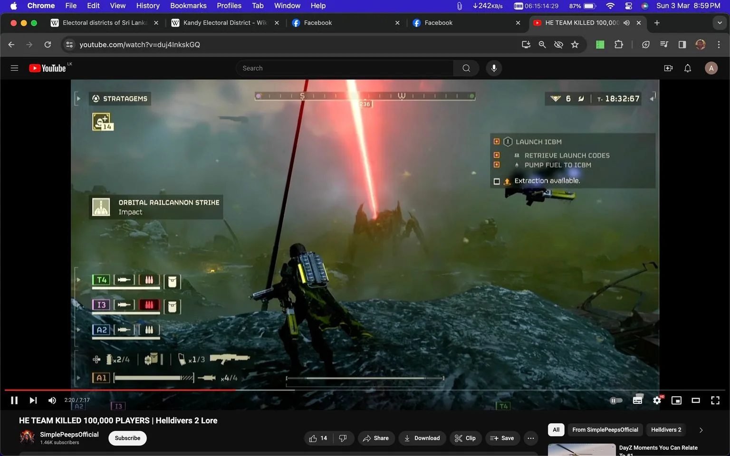Viewport: 730px width, 456px height.
Task: Toggle theater mode view
Action: pos(696,400)
